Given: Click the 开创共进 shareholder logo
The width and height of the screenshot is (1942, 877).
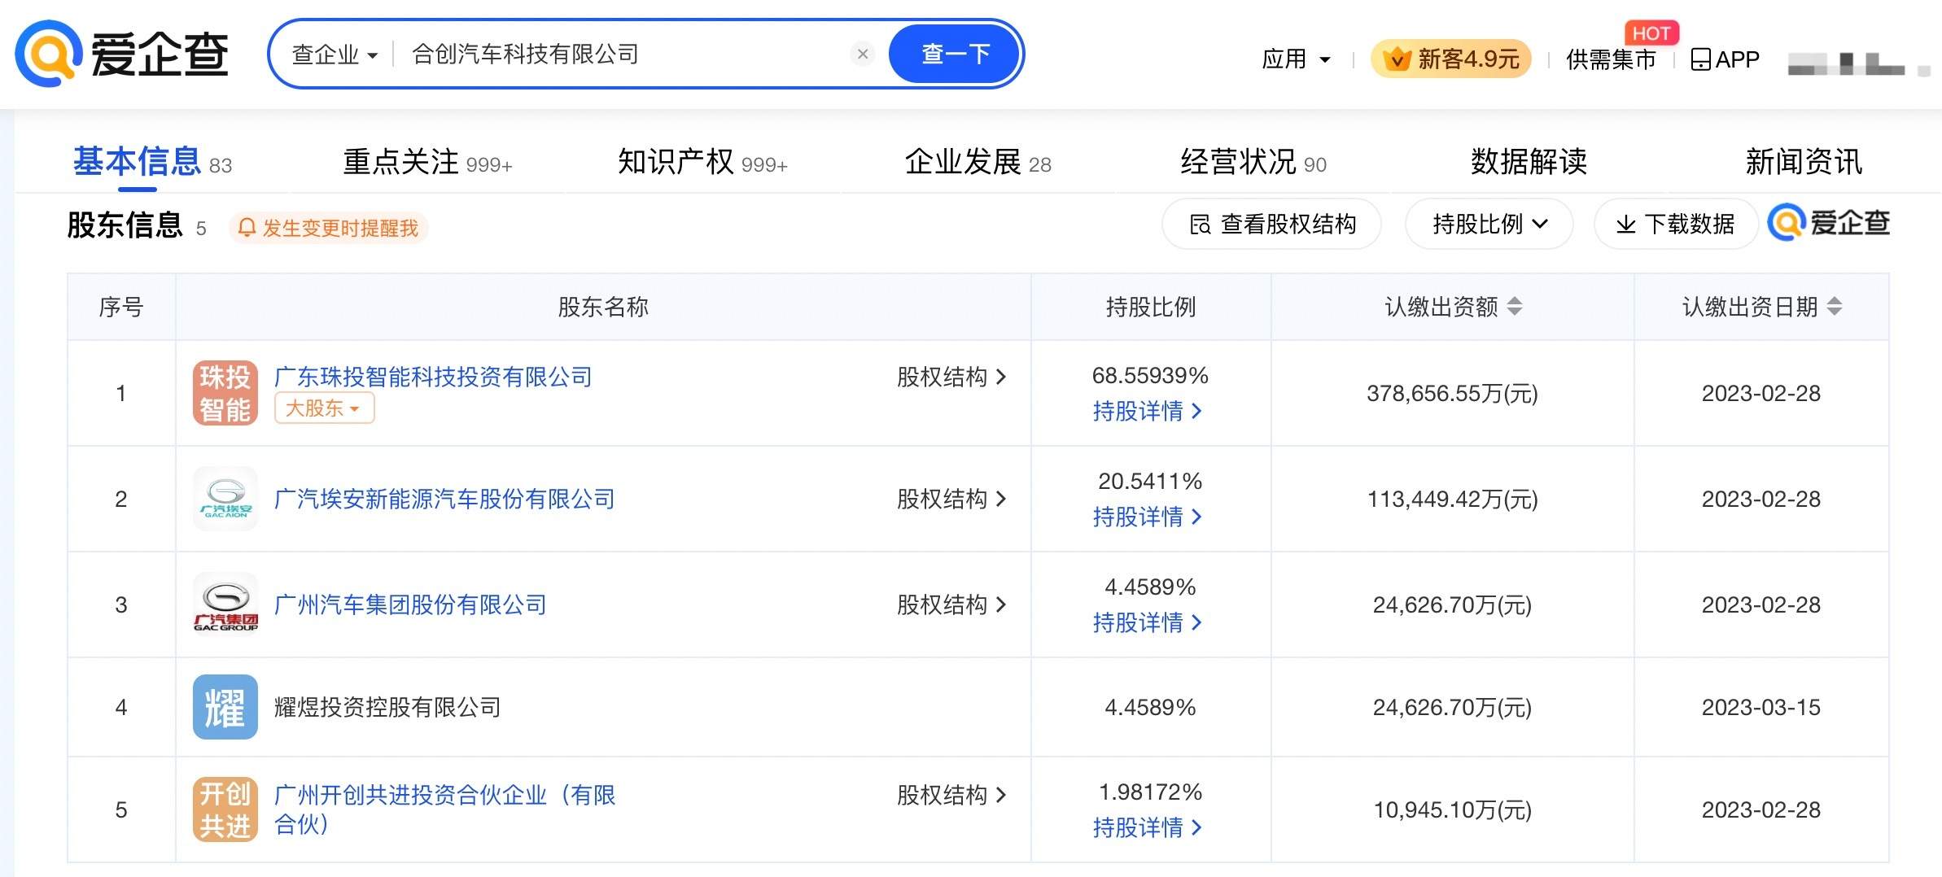Looking at the screenshot, I should (x=225, y=809).
